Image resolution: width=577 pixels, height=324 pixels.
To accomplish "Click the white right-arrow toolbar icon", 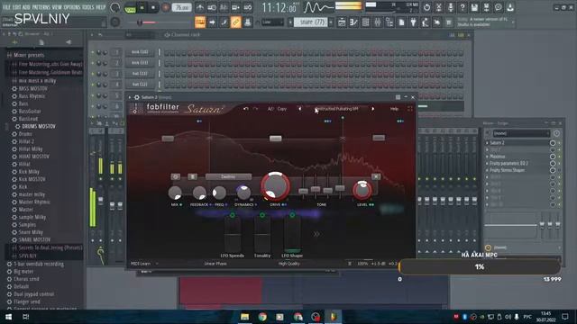I will (x=212, y=22).
